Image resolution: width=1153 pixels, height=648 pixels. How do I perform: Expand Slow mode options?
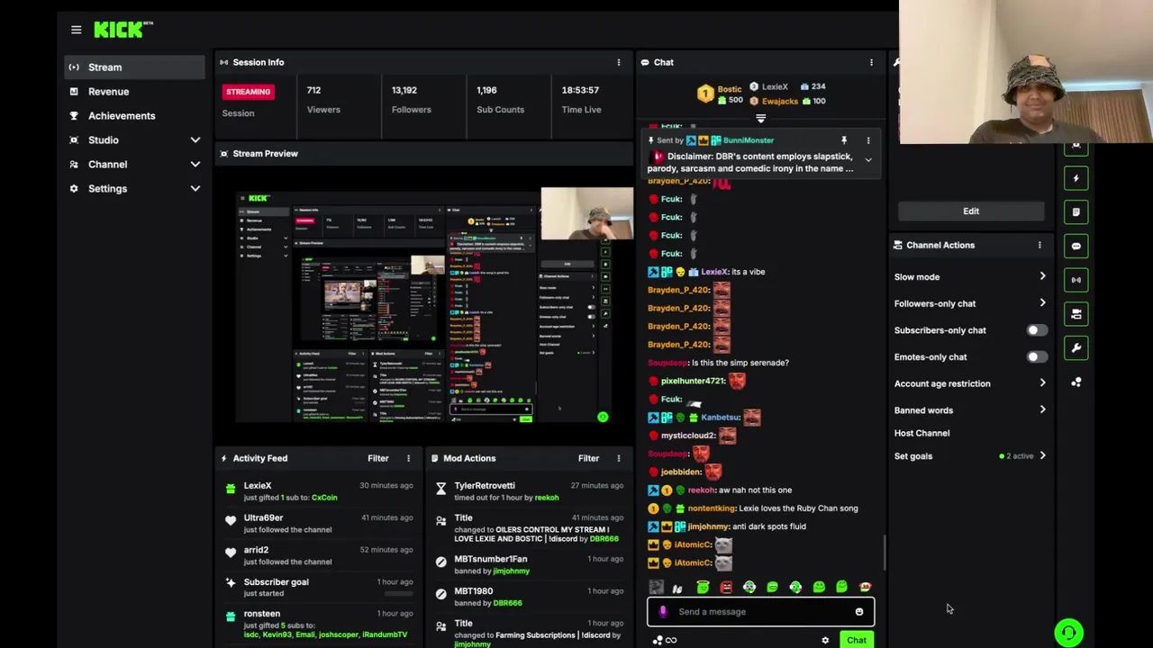click(x=1042, y=276)
